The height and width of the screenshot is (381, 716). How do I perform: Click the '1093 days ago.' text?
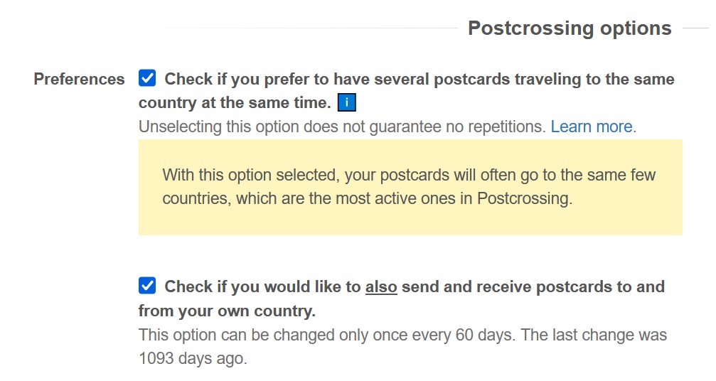click(193, 359)
